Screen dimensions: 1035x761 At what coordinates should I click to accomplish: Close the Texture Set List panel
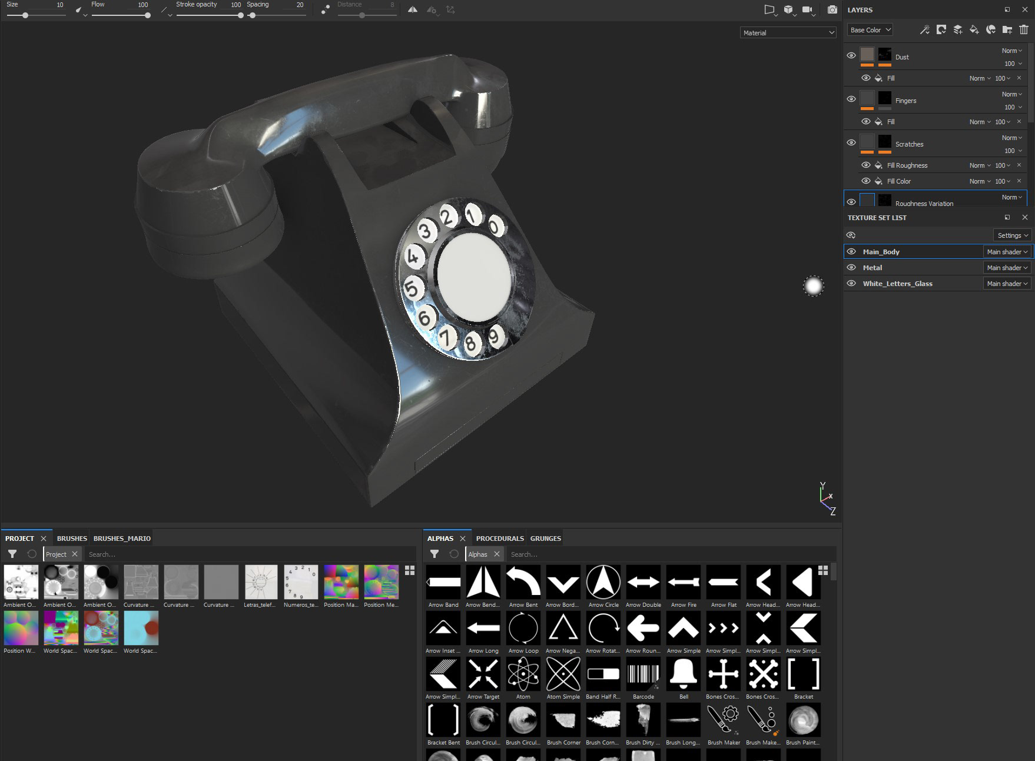pyautogui.click(x=1025, y=217)
